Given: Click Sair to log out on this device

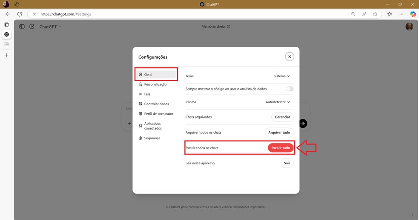Looking at the screenshot, I should tap(287, 163).
